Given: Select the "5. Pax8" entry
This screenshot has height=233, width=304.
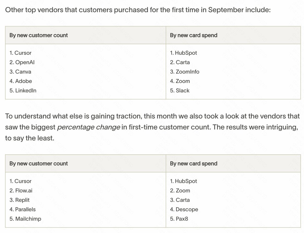Looking at the screenshot, I should pyautogui.click(x=179, y=219).
